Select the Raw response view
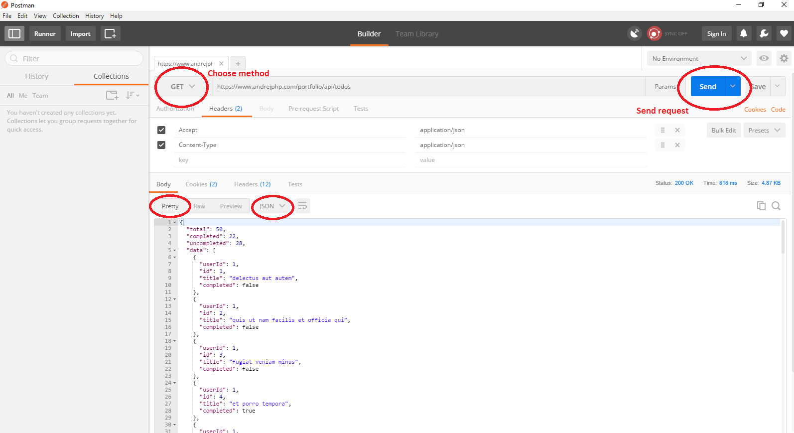The width and height of the screenshot is (794, 433). tap(199, 206)
